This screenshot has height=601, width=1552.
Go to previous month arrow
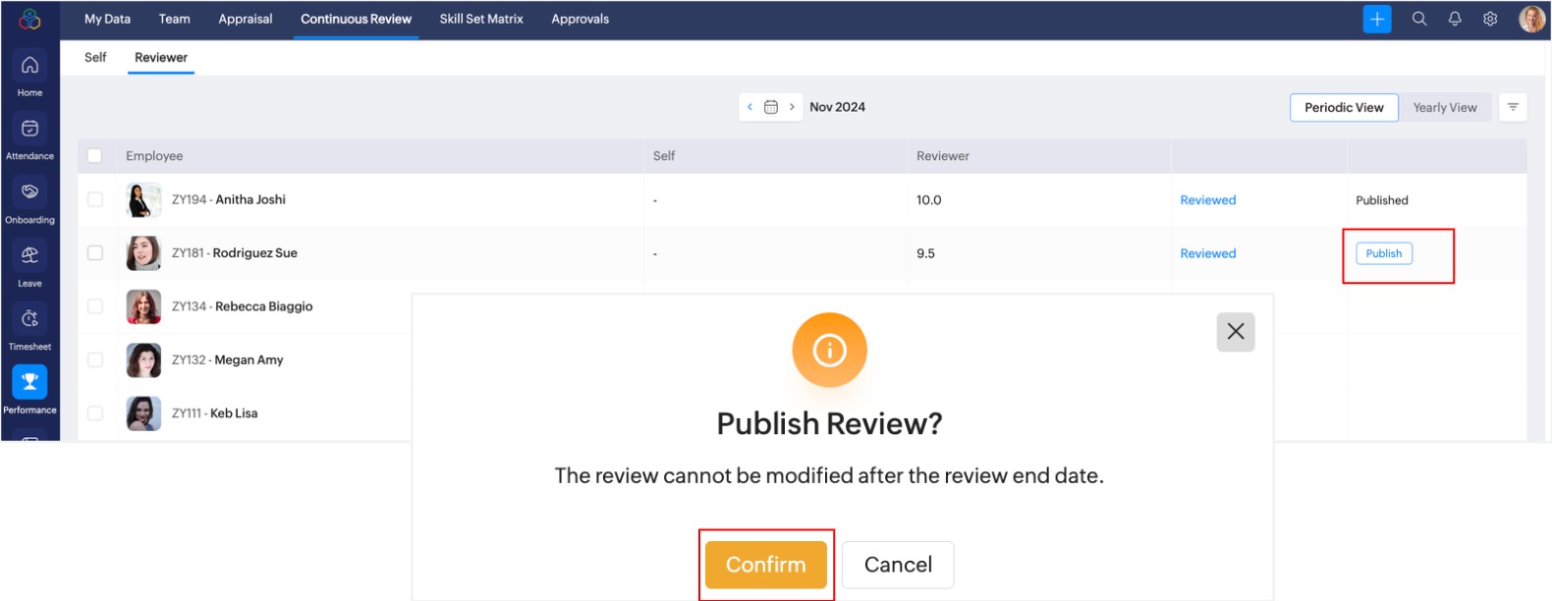coord(750,107)
